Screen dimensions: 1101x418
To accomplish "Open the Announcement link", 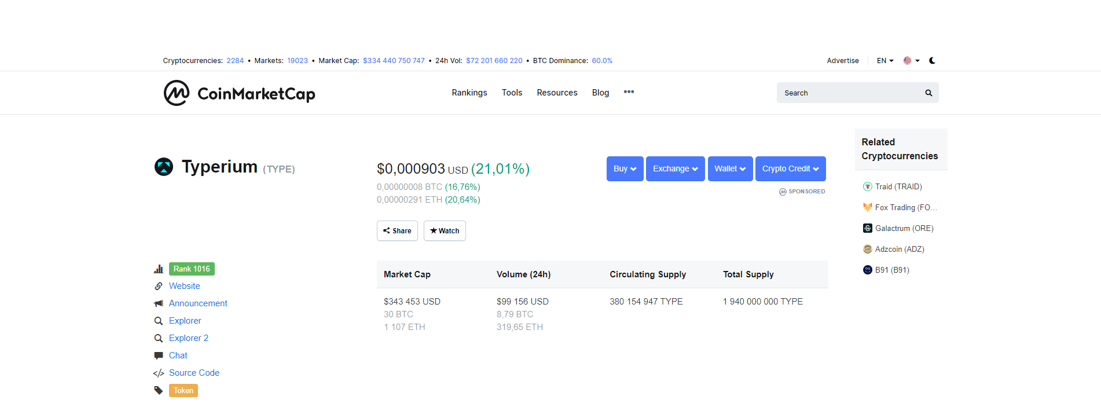I will point(198,303).
